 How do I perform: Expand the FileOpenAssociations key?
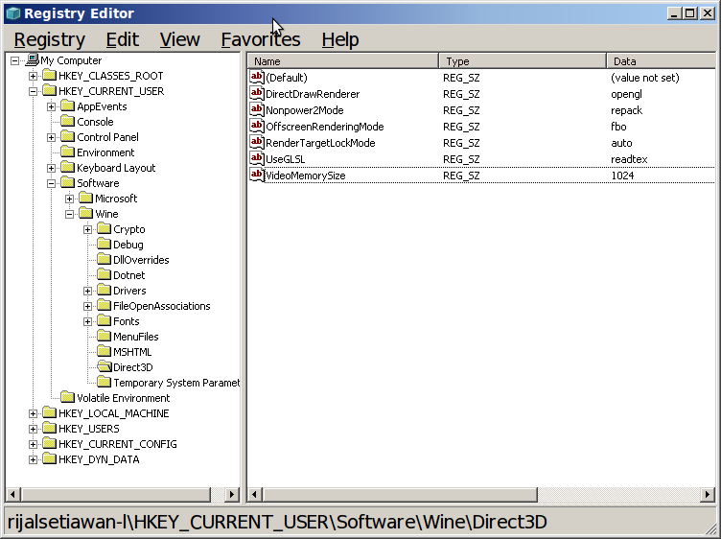[88, 306]
